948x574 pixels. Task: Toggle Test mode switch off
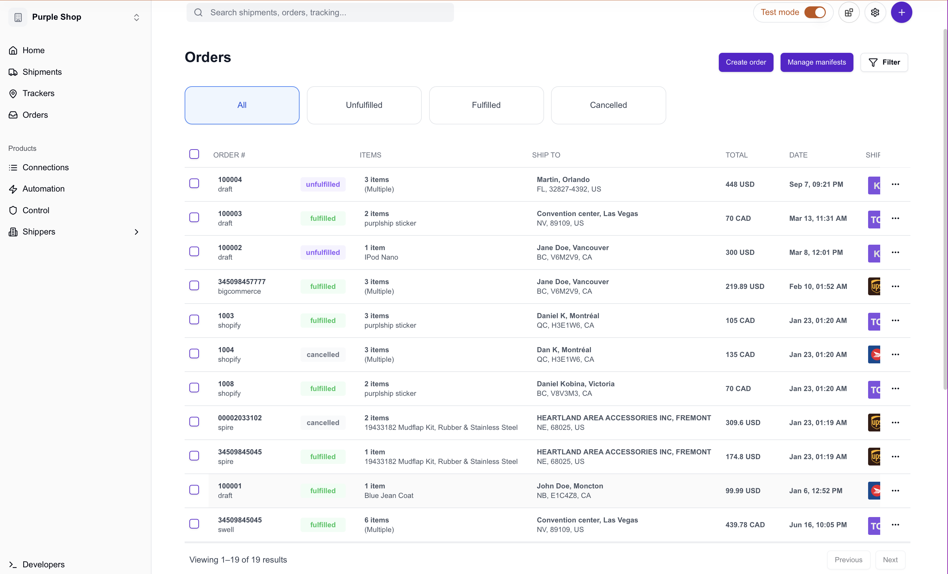point(815,12)
